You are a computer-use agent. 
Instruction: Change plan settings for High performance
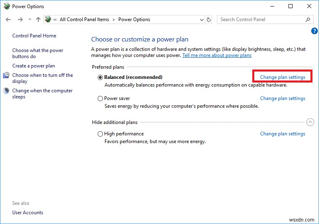(282, 134)
